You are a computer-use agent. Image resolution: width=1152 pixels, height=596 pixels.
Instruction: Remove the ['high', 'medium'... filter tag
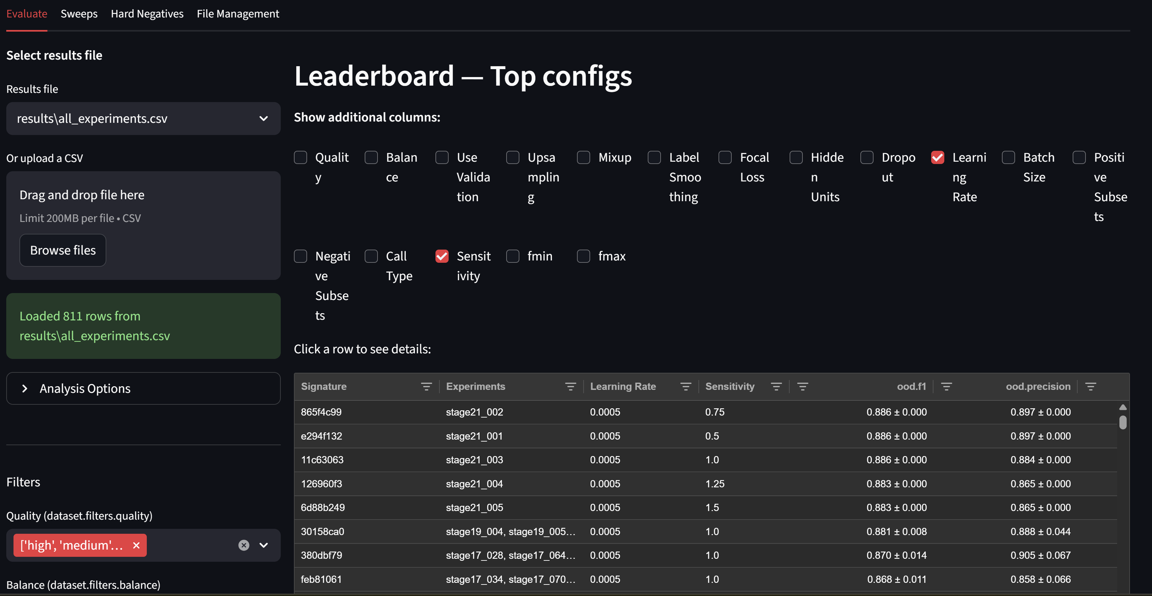[x=136, y=545]
